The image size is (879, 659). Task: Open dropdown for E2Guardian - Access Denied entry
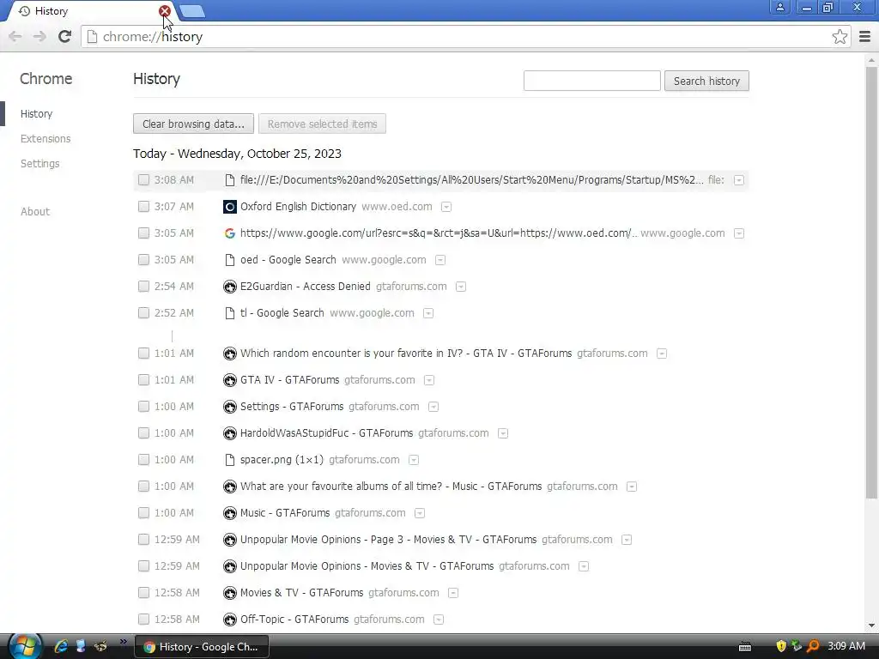point(461,287)
